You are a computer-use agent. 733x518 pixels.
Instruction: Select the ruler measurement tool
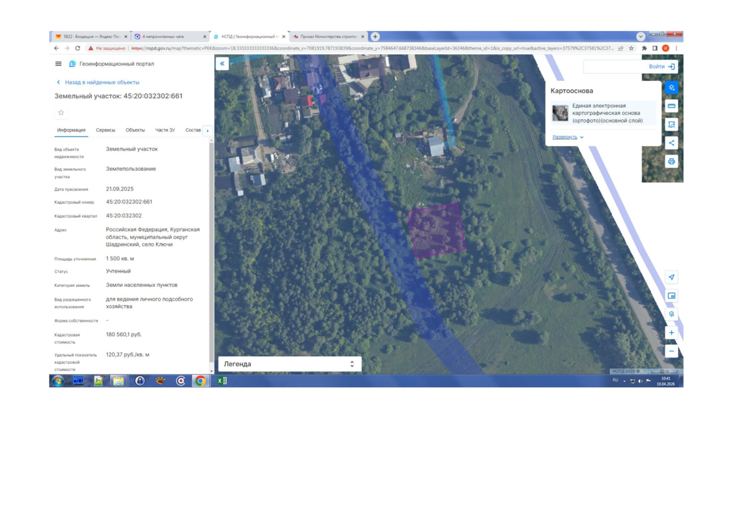(671, 106)
